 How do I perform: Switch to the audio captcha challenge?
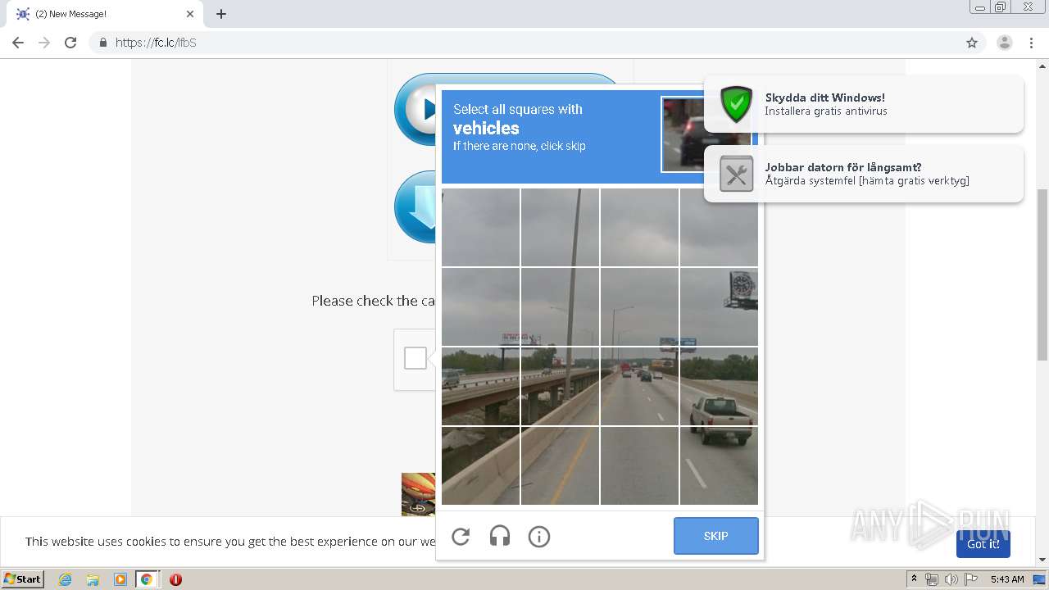coord(500,537)
